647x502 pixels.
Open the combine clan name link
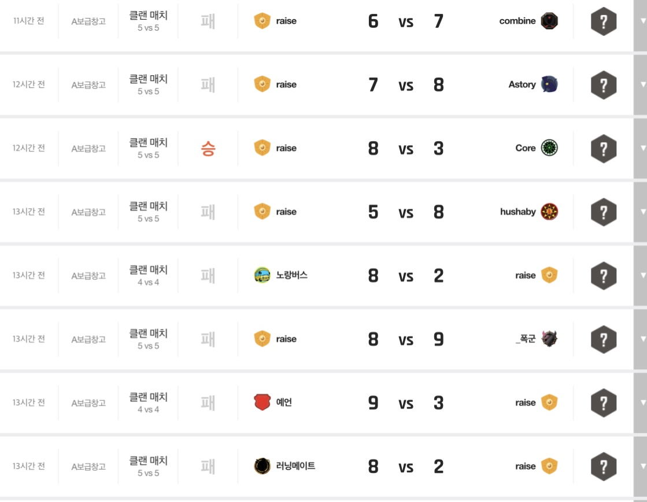click(517, 21)
